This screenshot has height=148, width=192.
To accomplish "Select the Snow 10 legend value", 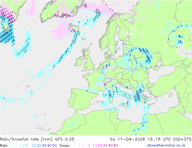I will 95,146.
